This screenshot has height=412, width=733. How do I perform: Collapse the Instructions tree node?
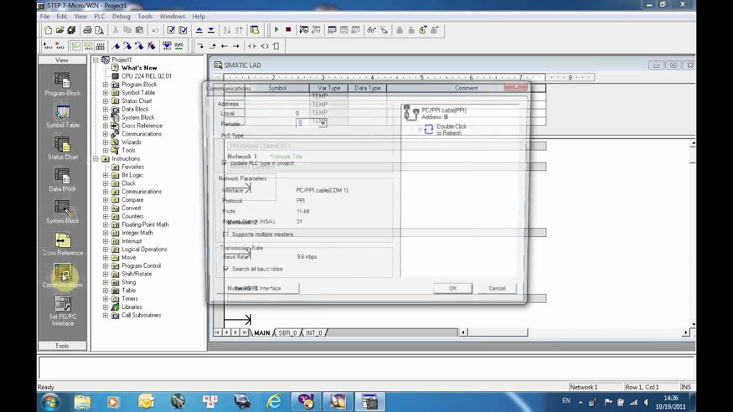96,159
